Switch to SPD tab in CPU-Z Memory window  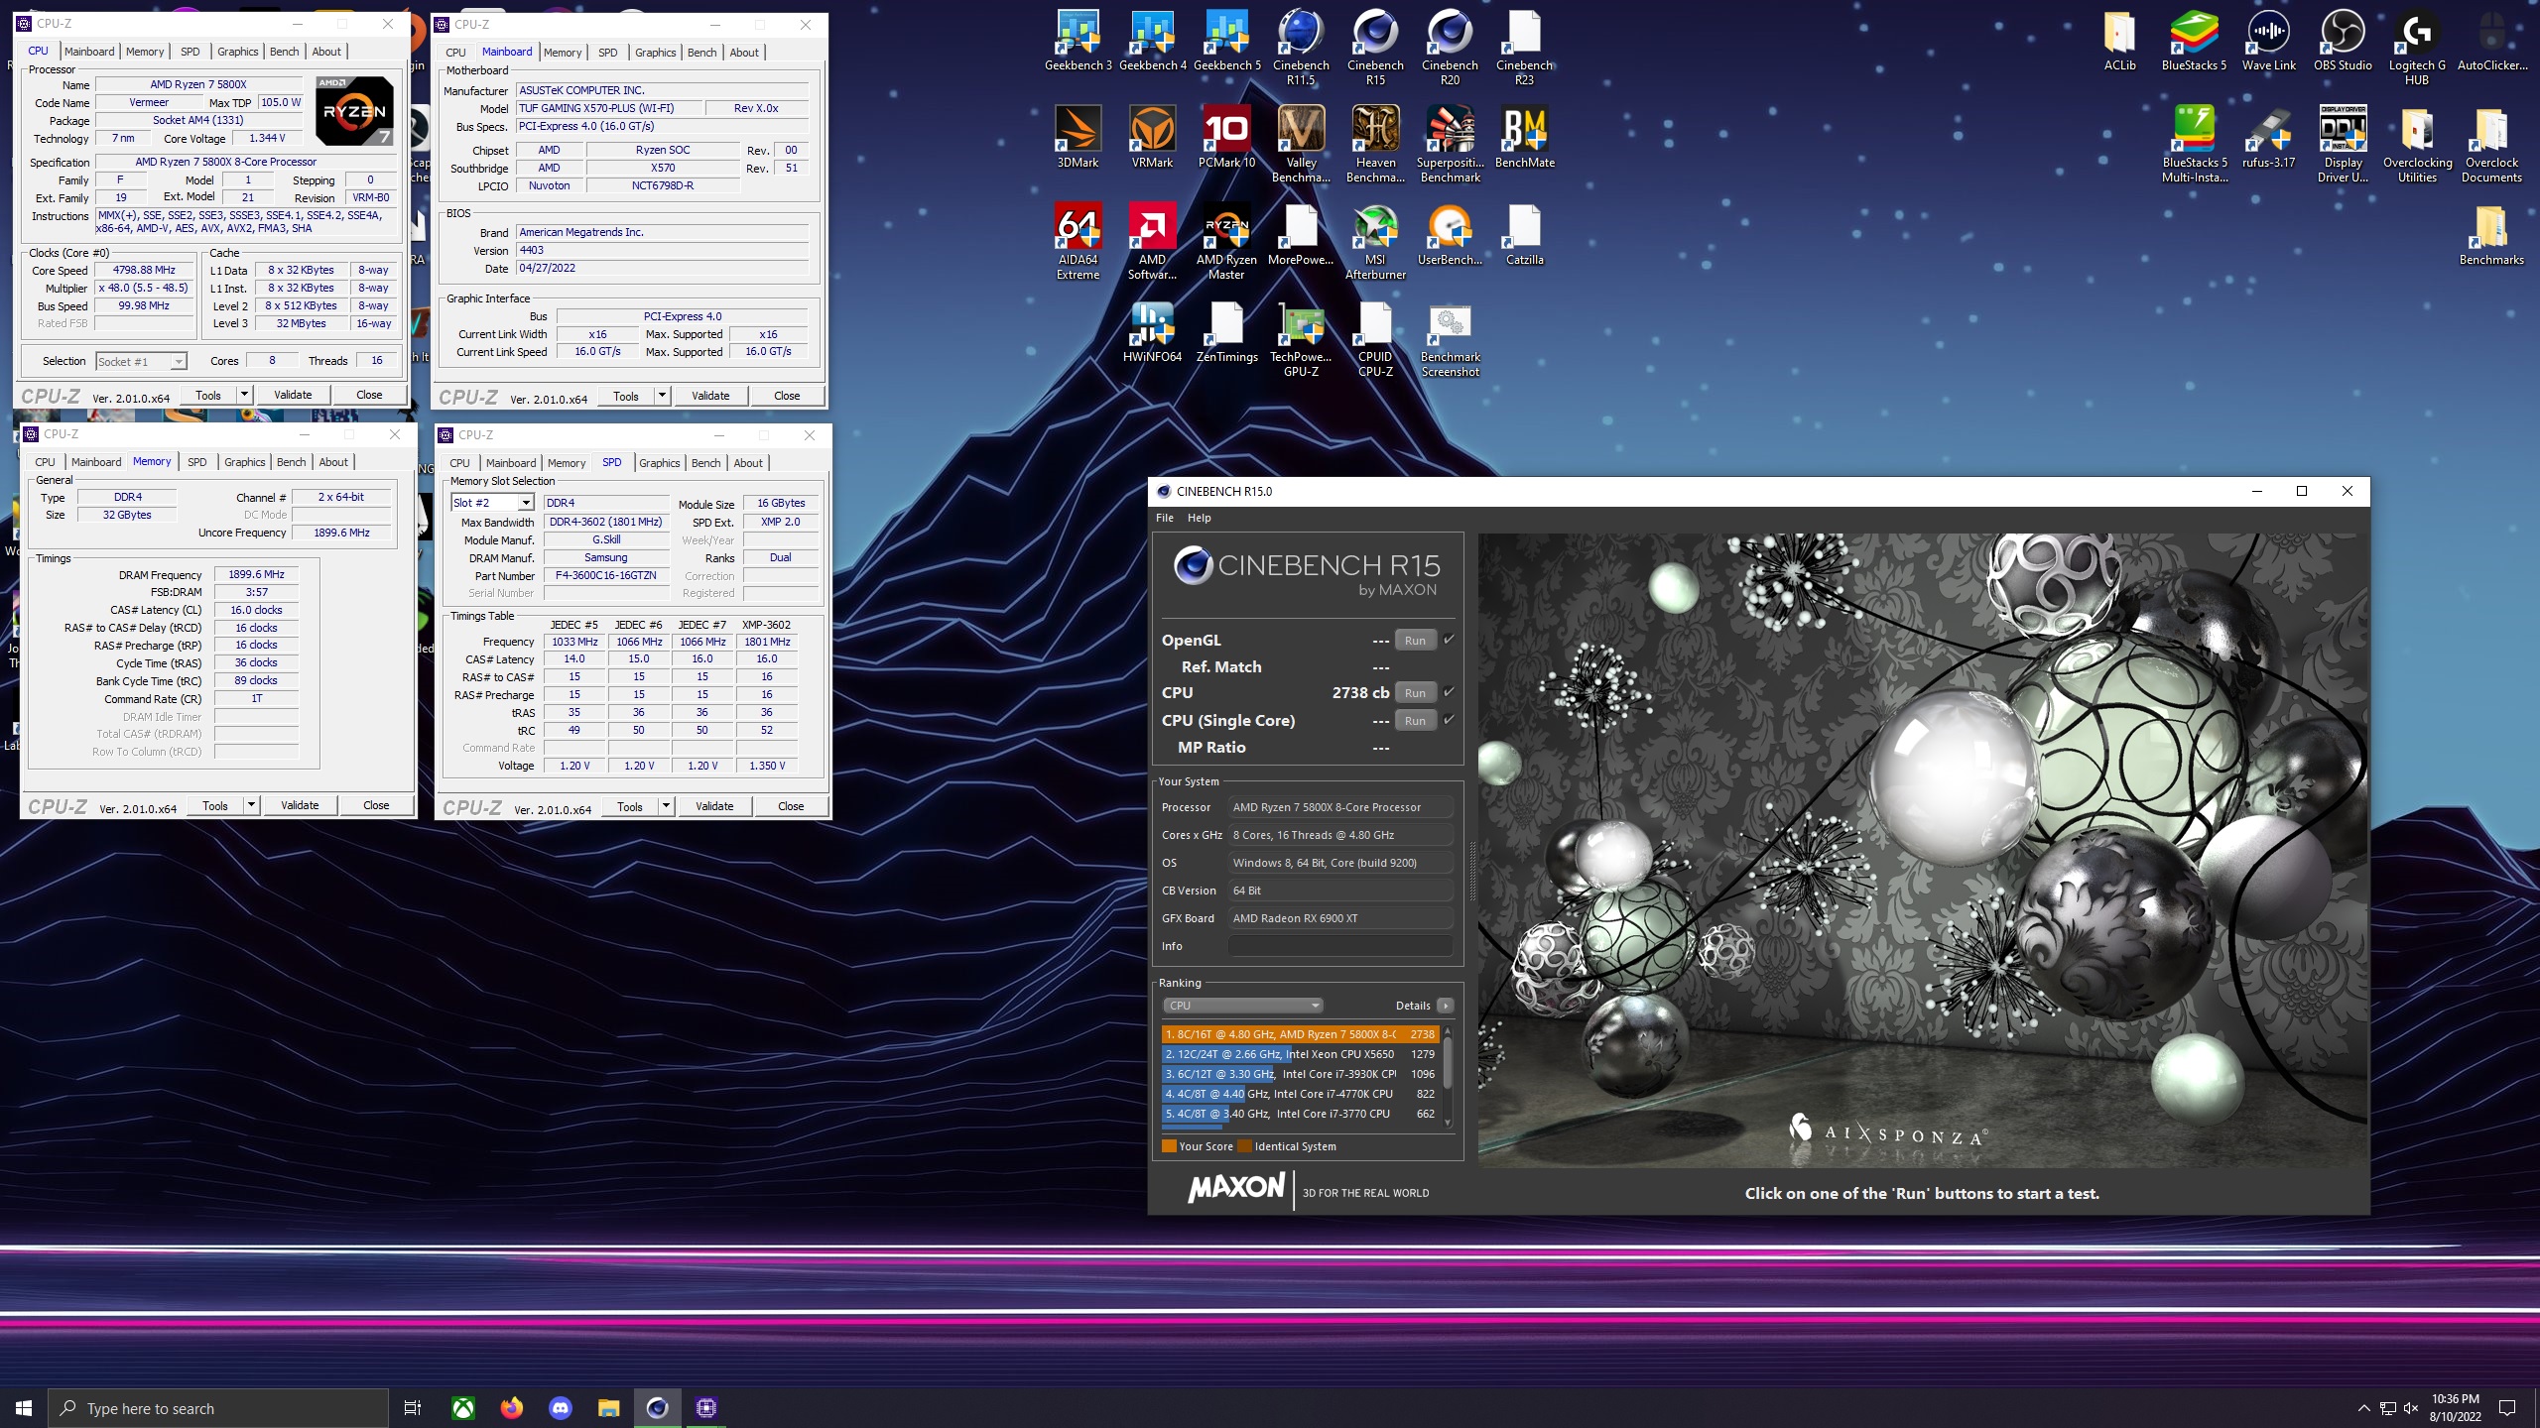pyautogui.click(x=197, y=462)
